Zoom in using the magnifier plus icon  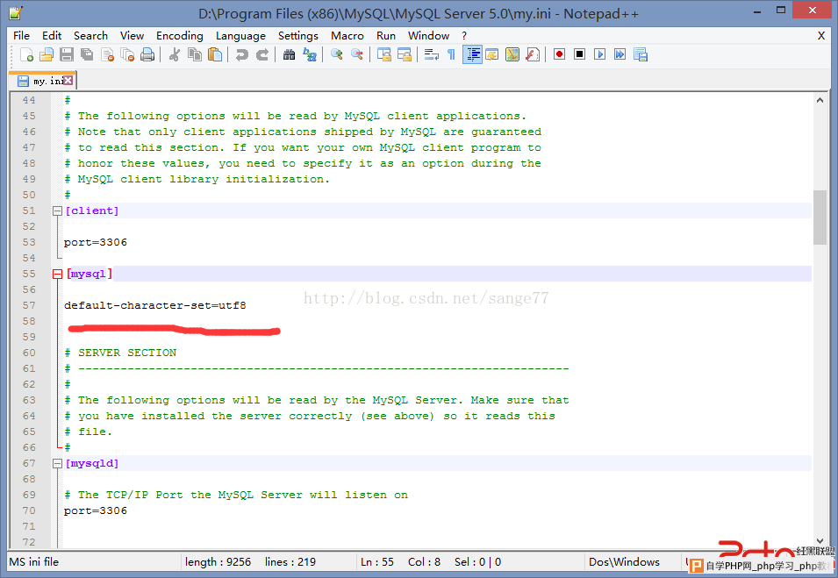337,54
